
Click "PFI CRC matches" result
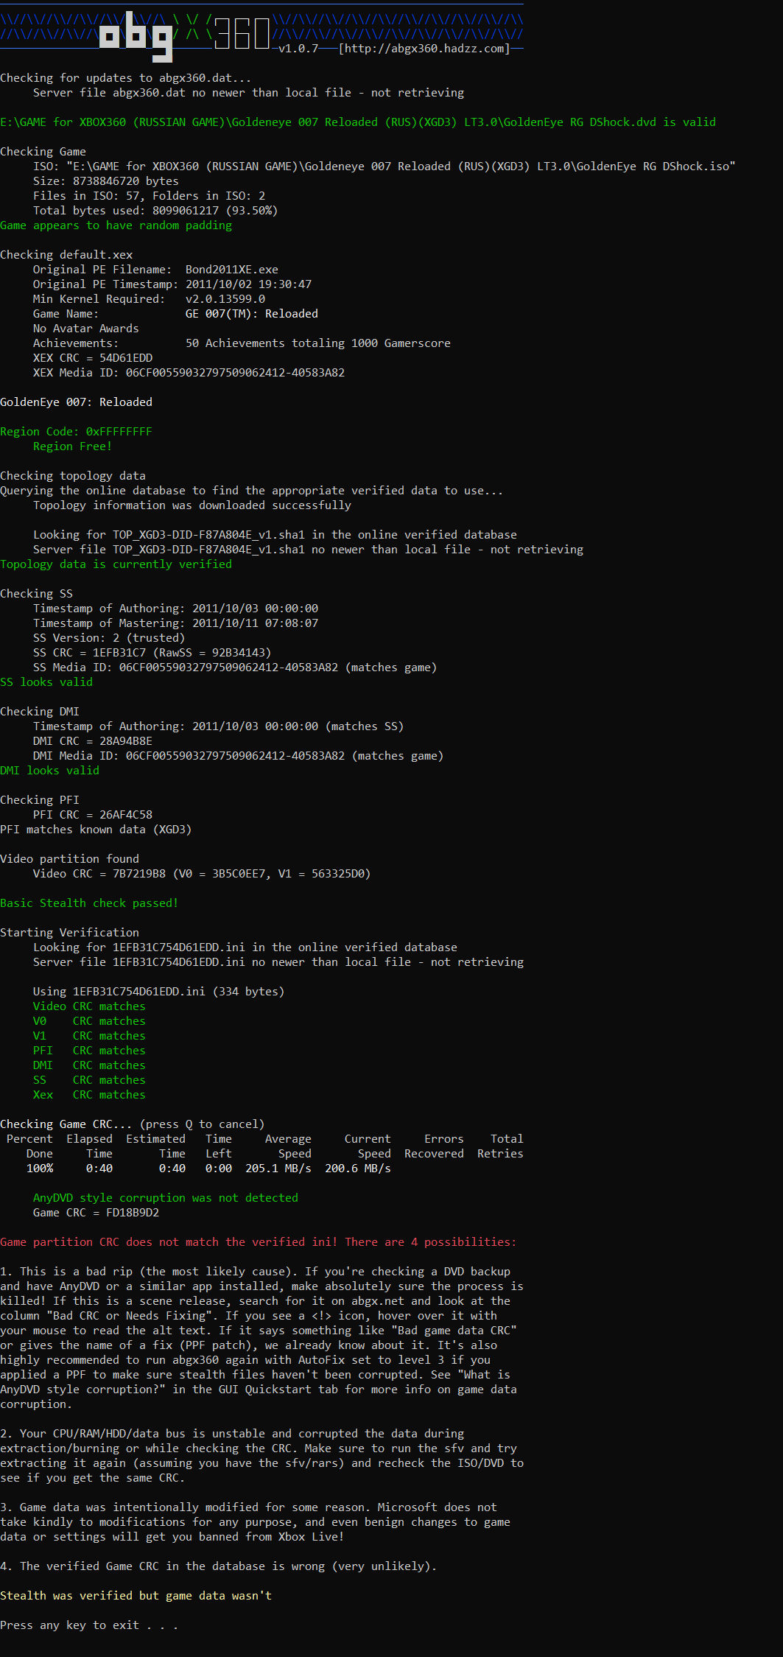(89, 1051)
